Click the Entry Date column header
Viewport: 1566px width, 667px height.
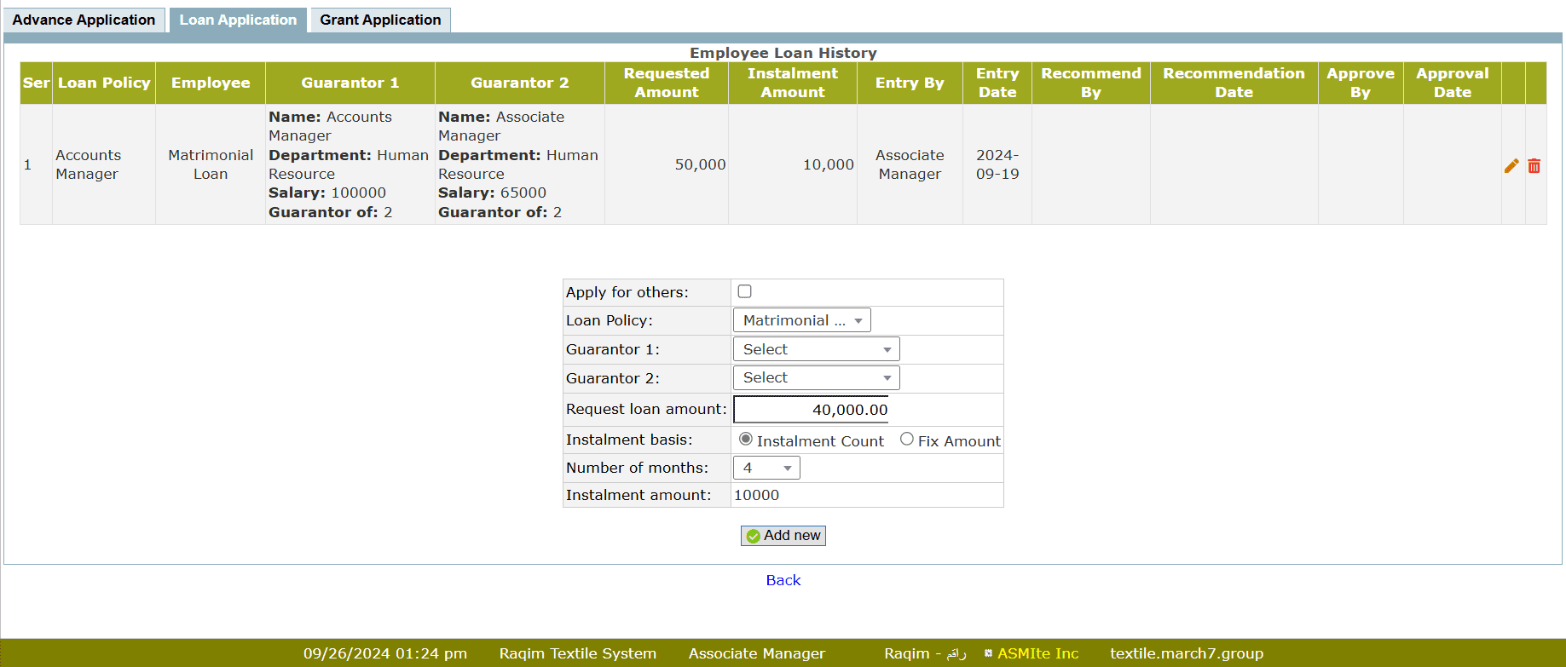tap(997, 83)
